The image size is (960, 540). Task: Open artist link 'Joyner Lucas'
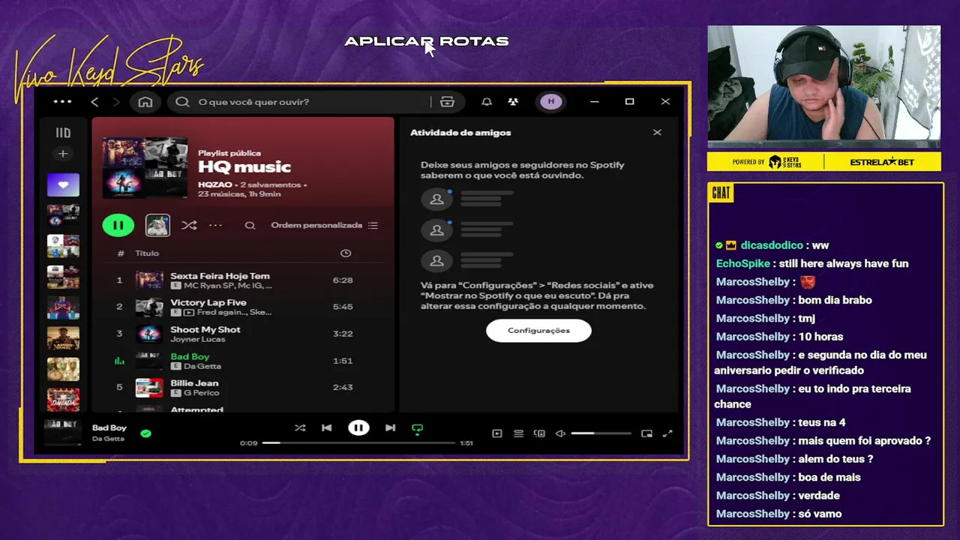tap(197, 339)
